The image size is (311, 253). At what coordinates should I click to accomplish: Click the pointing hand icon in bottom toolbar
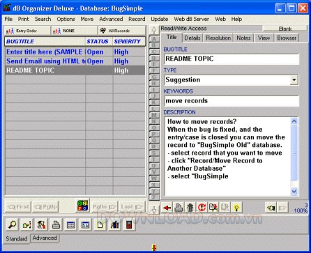pos(26,224)
